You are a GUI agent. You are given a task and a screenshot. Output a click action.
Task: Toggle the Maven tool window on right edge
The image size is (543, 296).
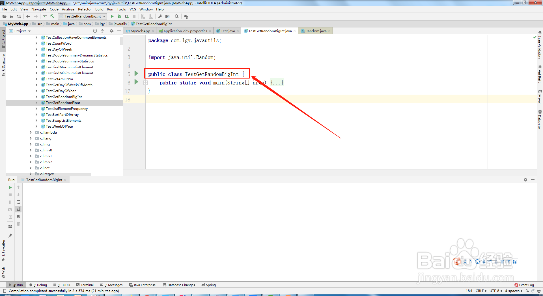[540, 97]
